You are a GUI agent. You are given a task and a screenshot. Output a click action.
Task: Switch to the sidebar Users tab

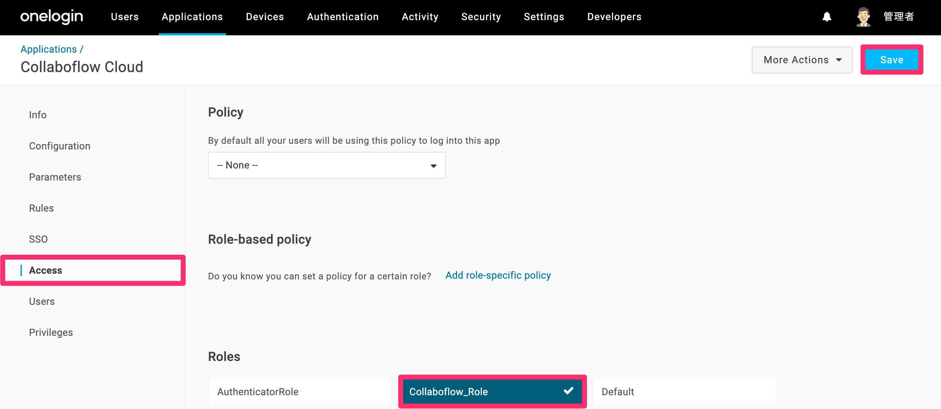click(x=42, y=301)
